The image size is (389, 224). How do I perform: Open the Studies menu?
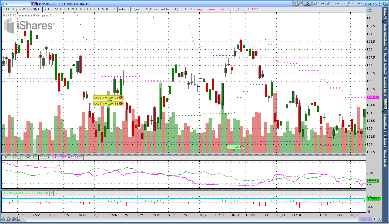[x=355, y=4]
